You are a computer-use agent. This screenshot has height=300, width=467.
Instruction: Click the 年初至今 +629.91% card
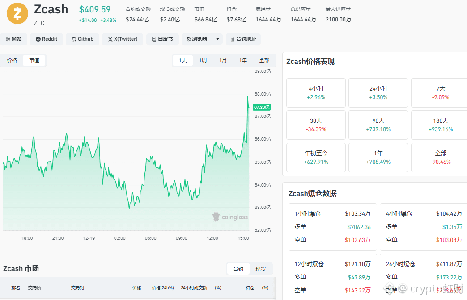click(x=316, y=158)
